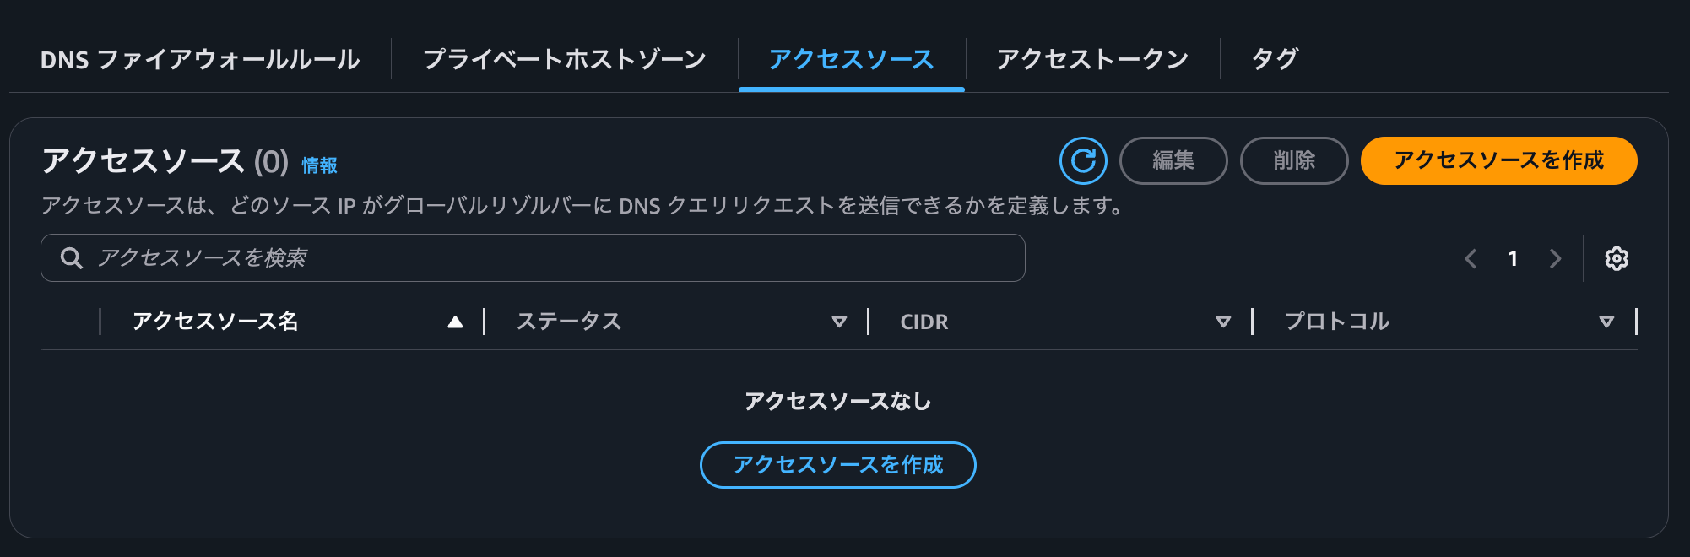Go to the next page chevron
Viewport: 1690px width, 557px height.
(x=1555, y=259)
